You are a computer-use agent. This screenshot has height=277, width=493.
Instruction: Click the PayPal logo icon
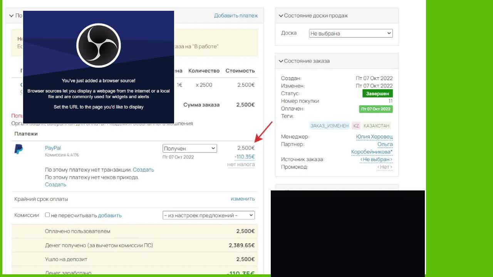(18, 149)
